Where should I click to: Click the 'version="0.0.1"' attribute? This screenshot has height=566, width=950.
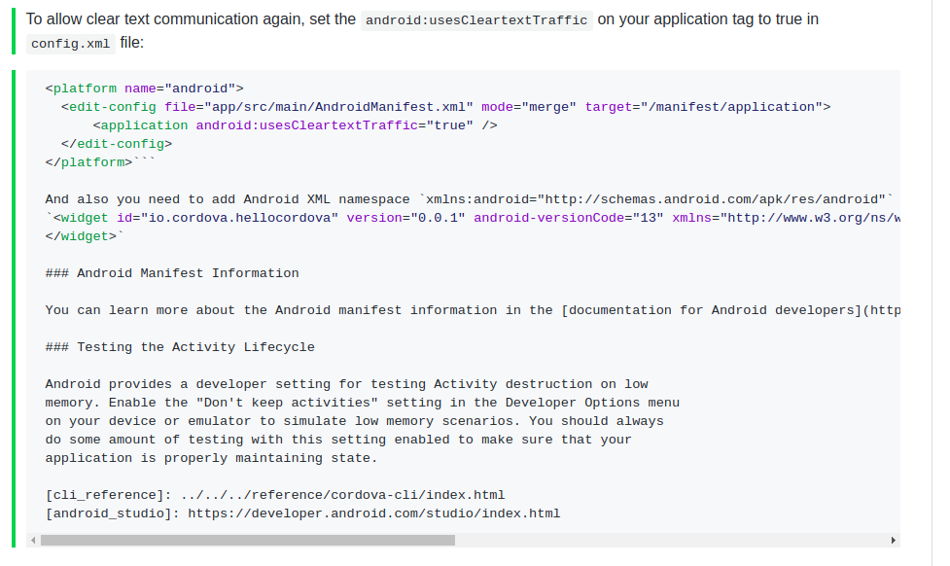[405, 218]
